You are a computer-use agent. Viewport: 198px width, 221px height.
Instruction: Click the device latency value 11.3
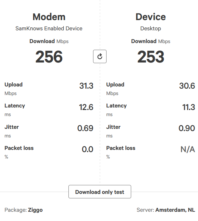[188, 107]
